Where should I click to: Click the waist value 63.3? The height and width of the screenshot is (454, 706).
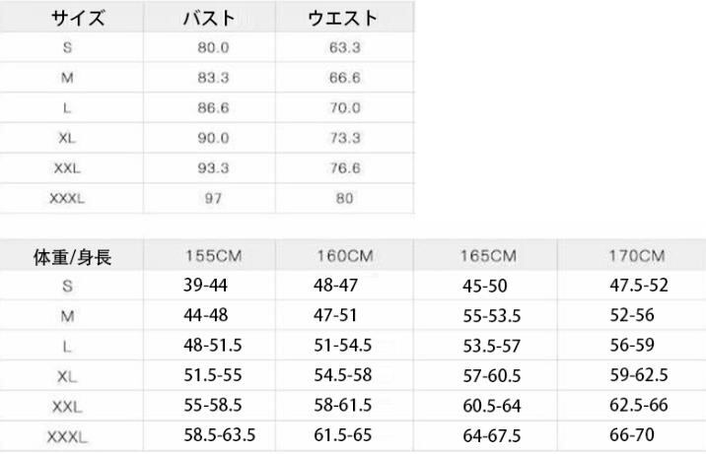click(345, 46)
